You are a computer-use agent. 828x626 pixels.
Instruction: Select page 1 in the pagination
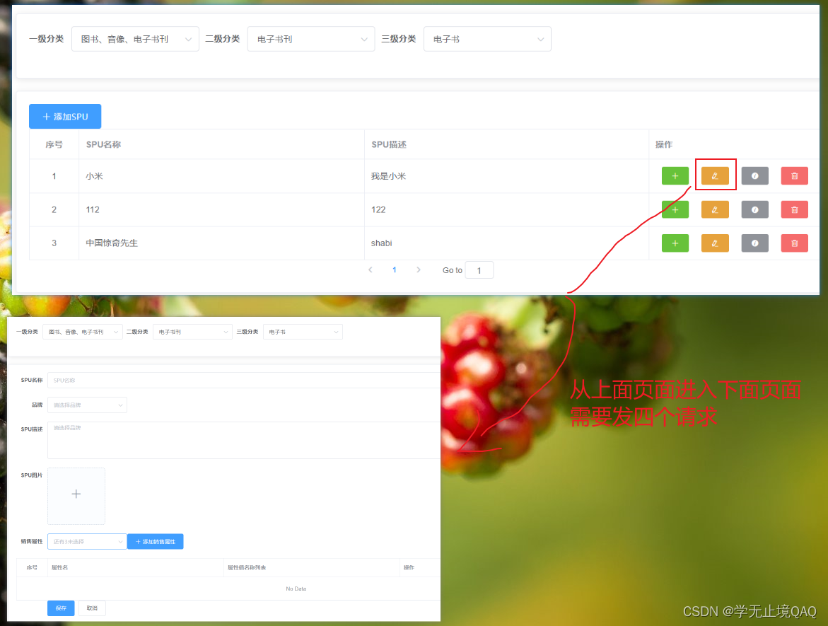pyautogui.click(x=394, y=269)
